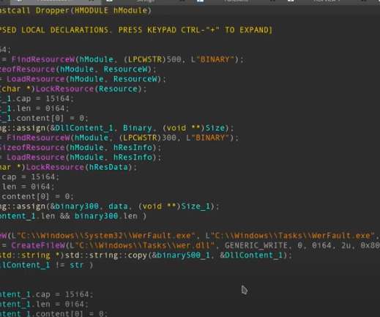Click the first 15i64 cap value
Viewport: 380px width, 317px height.
click(x=57, y=99)
